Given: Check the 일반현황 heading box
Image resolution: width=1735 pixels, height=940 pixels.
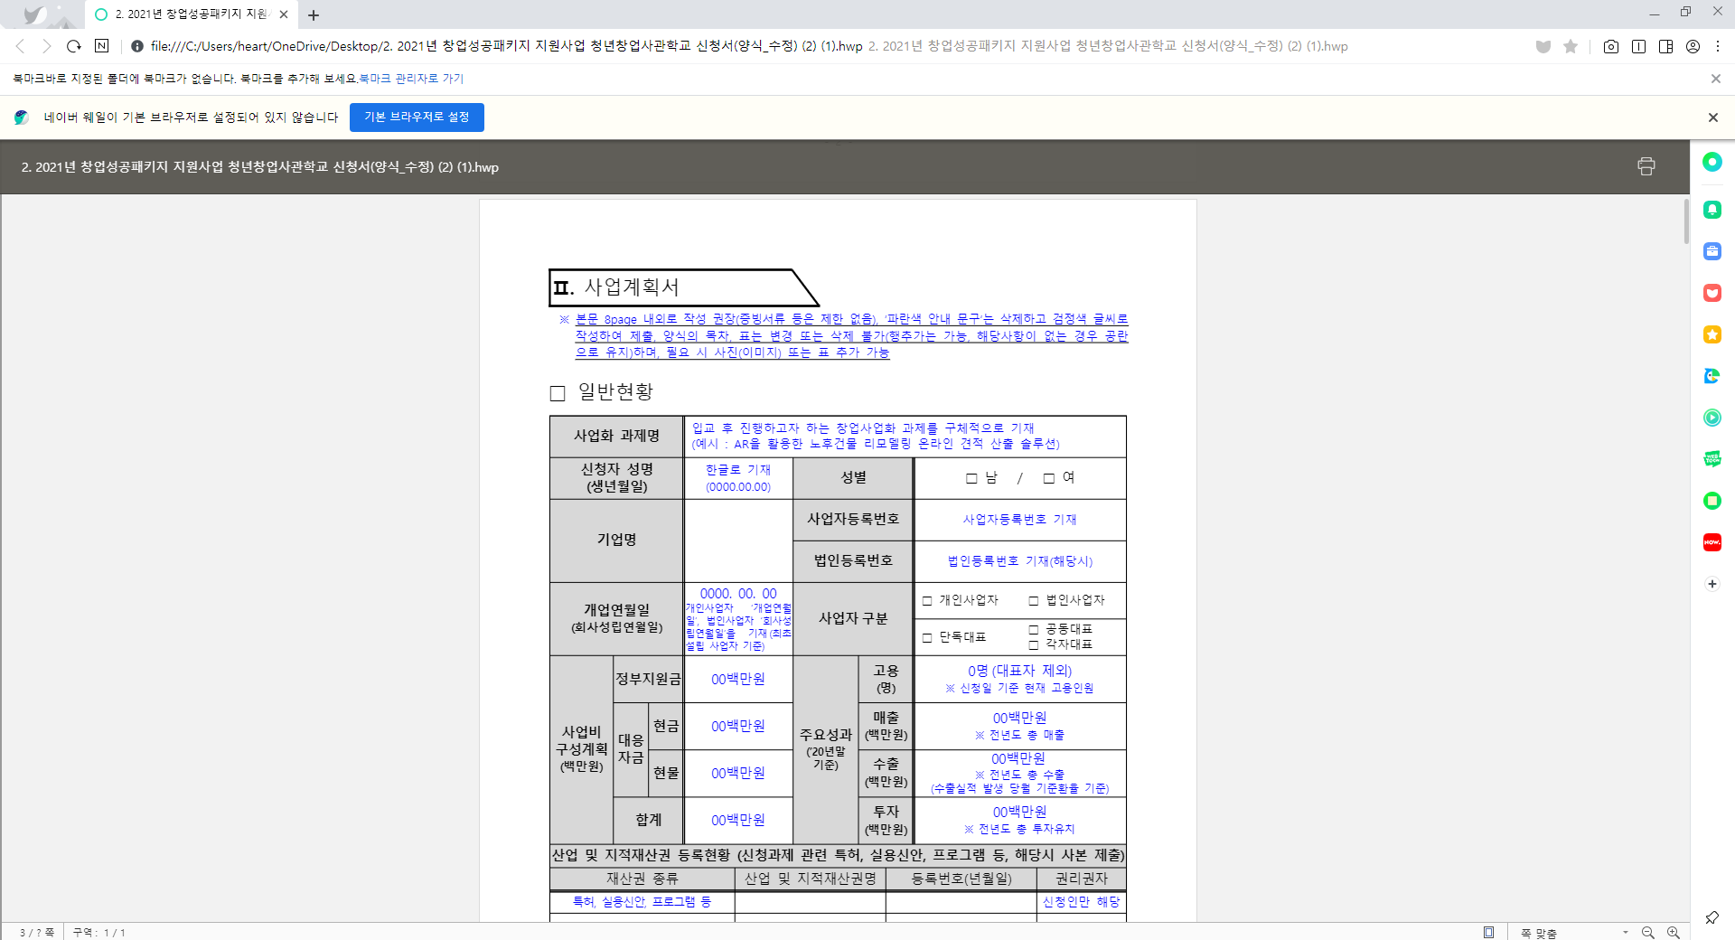Looking at the screenshot, I should tap(558, 393).
